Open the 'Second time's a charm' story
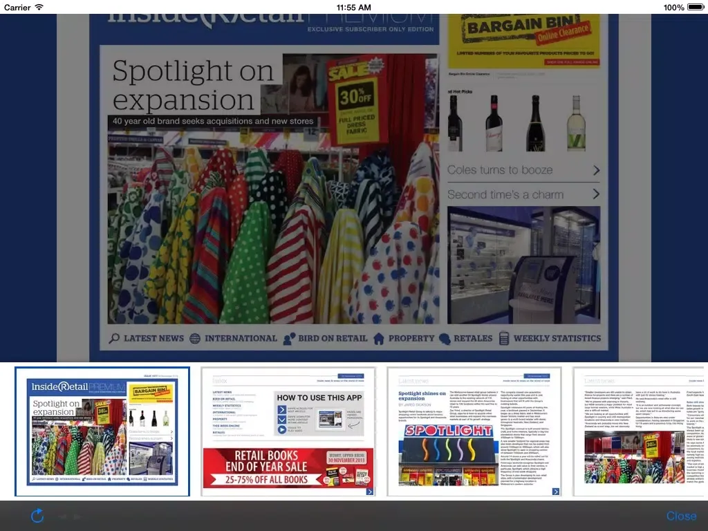 click(524, 194)
